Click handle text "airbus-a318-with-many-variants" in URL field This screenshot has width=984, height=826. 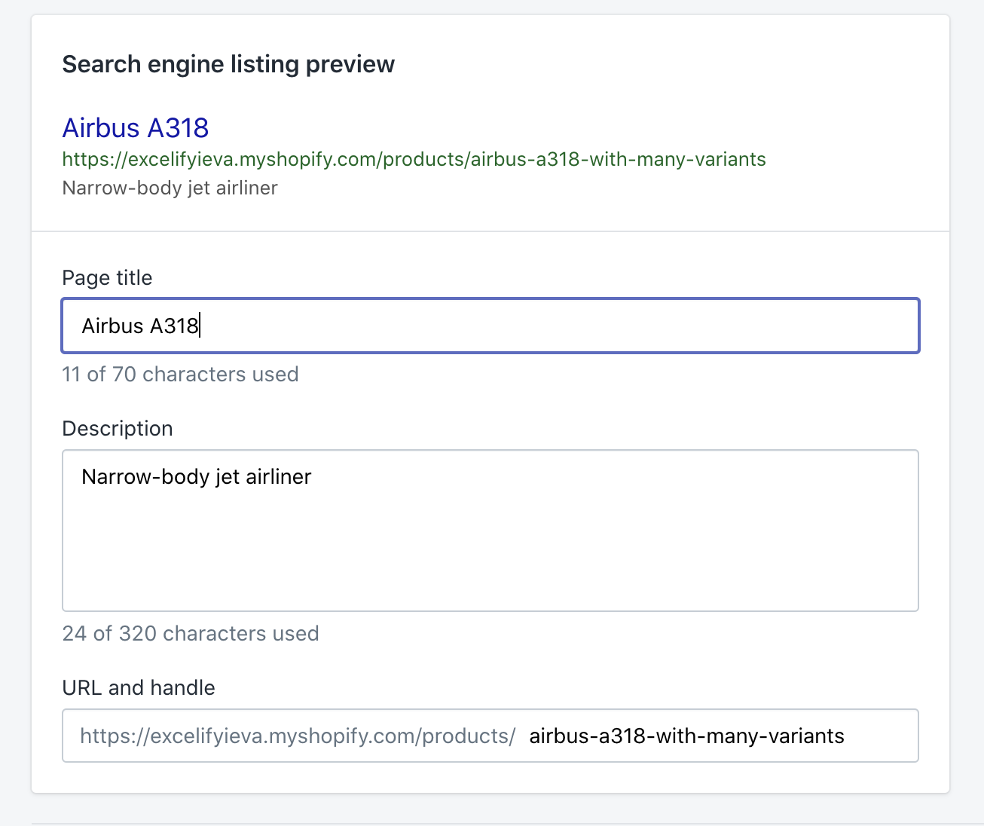coord(686,736)
